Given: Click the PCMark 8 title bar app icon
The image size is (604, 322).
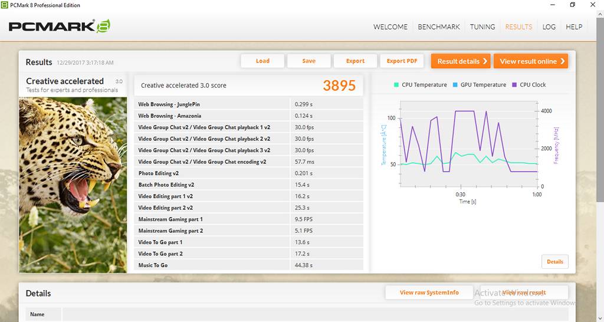Looking at the screenshot, I should click(x=5, y=5).
